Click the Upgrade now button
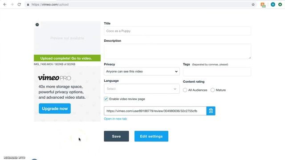285x160 pixels. [55, 108]
